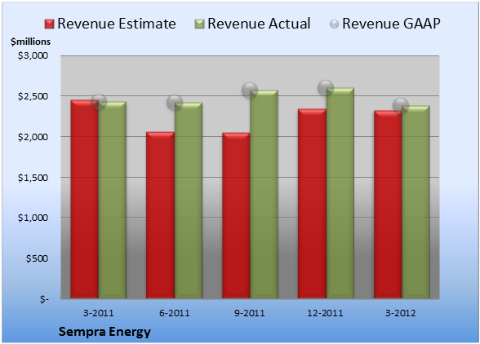The image size is (480, 344).
Task: Click the '$500' y-axis value
Action: tap(37, 258)
